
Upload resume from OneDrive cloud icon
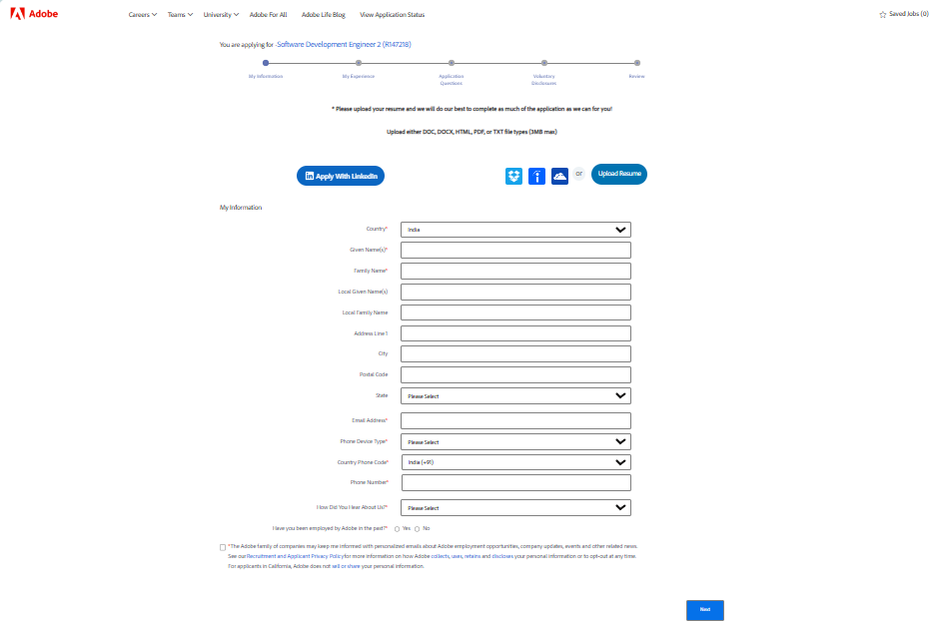pos(559,176)
